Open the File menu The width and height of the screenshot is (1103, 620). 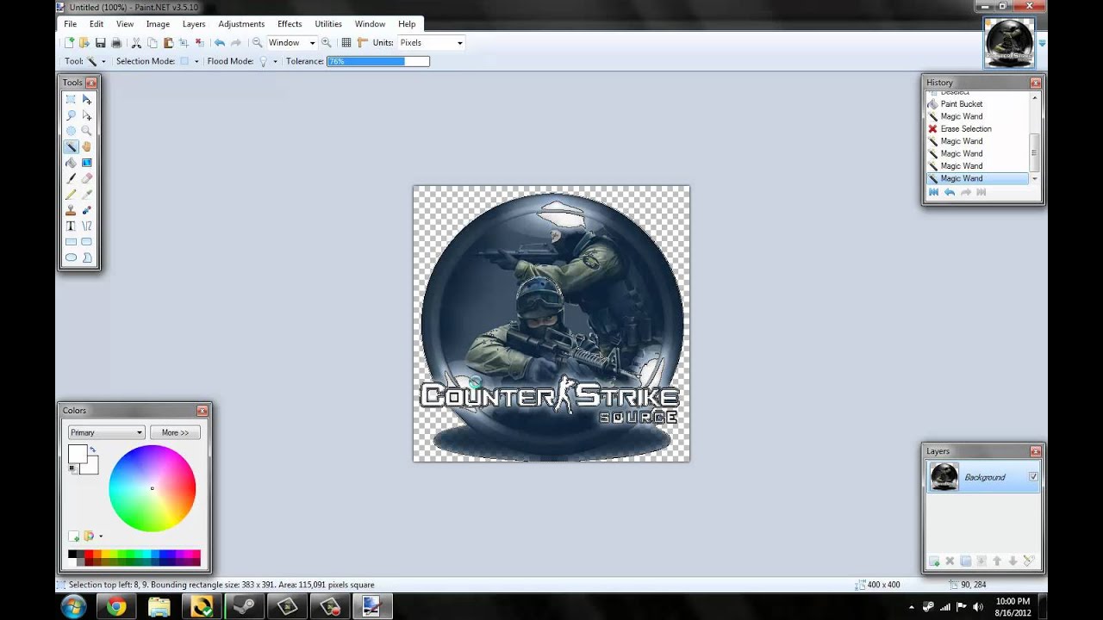pos(70,24)
